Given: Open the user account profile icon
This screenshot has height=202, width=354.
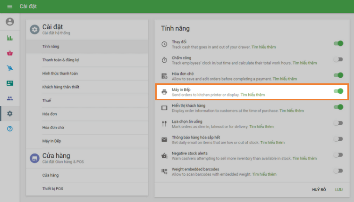Looking at the screenshot, I should [x=10, y=22].
